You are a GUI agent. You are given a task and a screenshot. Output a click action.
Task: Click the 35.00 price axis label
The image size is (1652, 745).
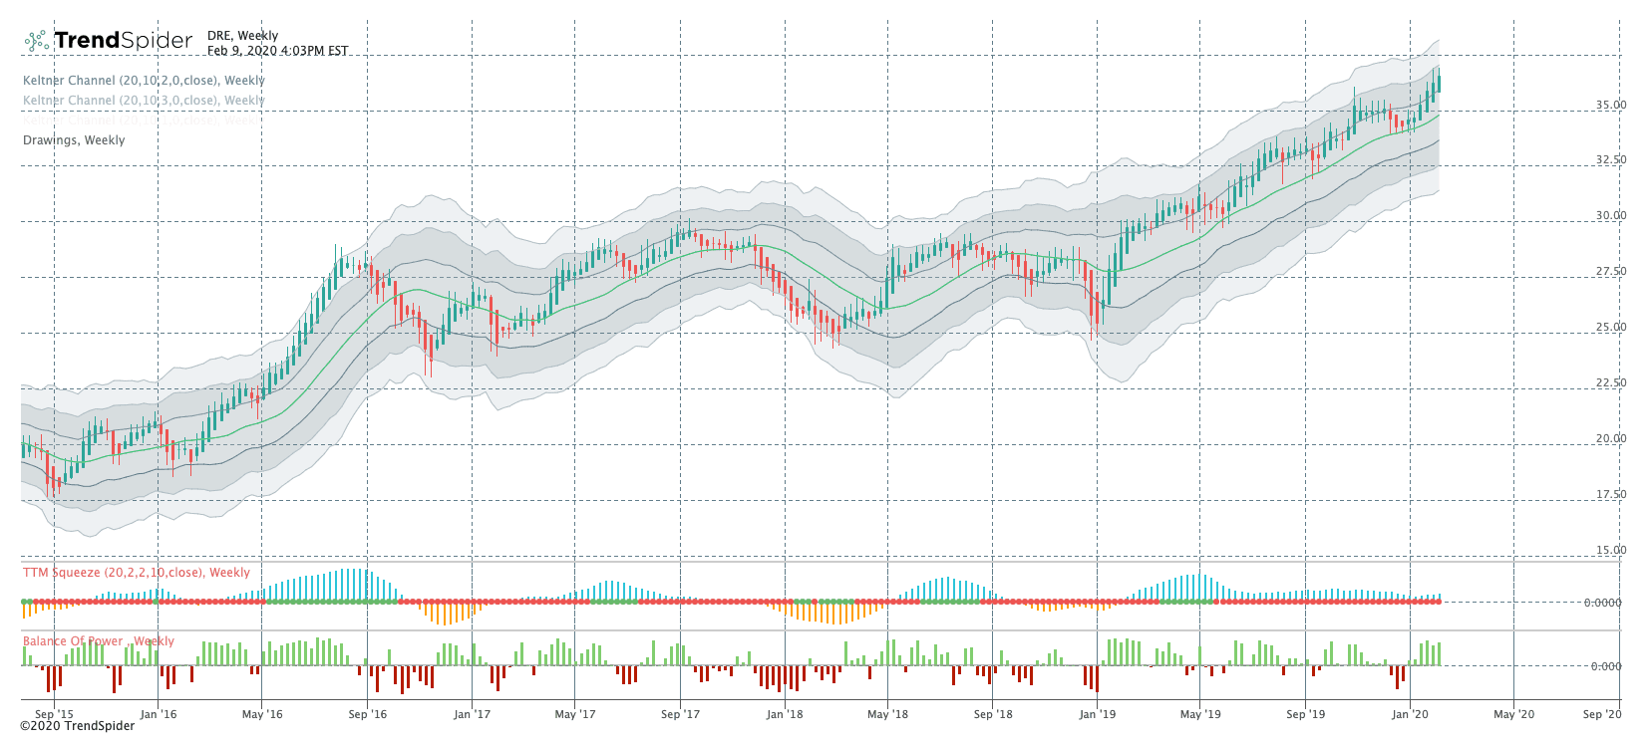pyautogui.click(x=1611, y=105)
